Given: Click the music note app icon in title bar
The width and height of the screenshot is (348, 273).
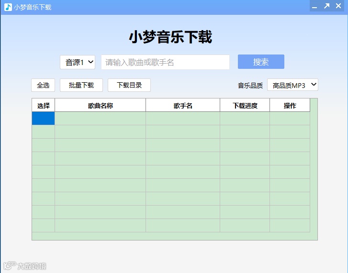Looking at the screenshot, I should [x=8, y=7].
